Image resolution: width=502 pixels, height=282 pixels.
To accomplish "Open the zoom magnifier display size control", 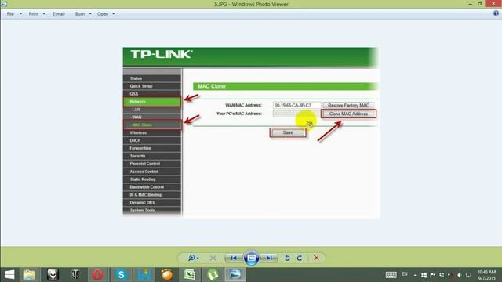I will (x=194, y=258).
